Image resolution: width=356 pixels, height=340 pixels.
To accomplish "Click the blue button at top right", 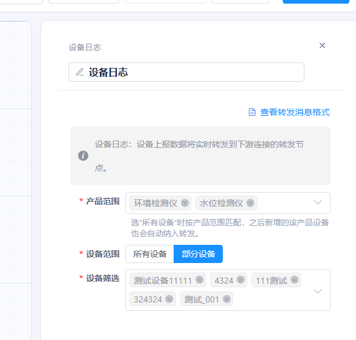I will click(316, 1).
